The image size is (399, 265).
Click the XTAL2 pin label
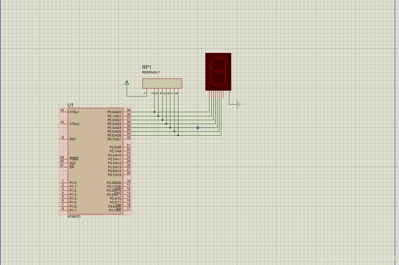click(74, 124)
